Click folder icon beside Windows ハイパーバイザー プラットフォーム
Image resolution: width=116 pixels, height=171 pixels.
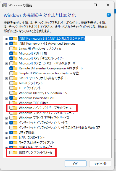pos(15,108)
